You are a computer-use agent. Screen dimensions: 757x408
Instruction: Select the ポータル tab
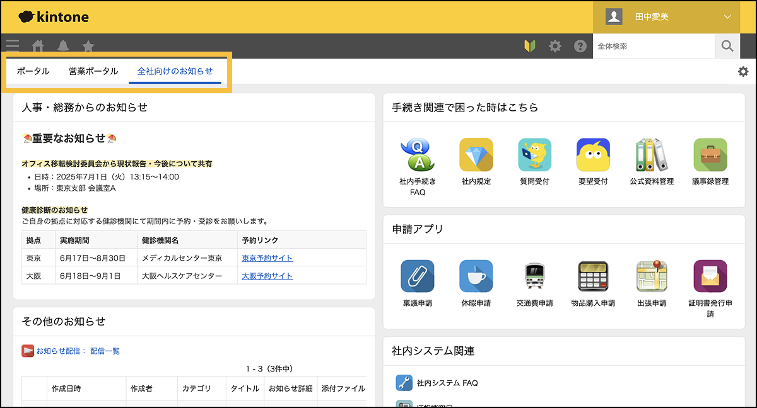33,71
